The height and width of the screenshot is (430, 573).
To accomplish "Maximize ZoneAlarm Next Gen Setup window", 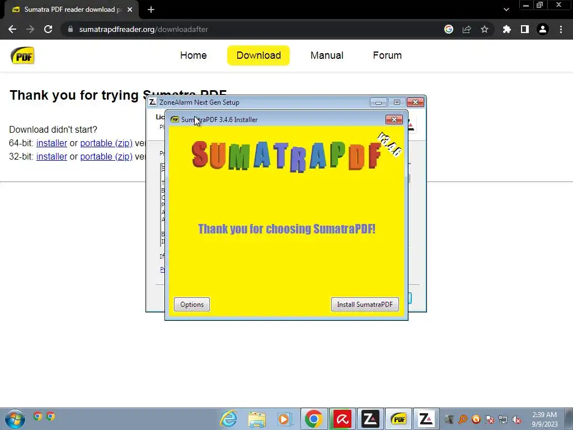I will point(397,102).
